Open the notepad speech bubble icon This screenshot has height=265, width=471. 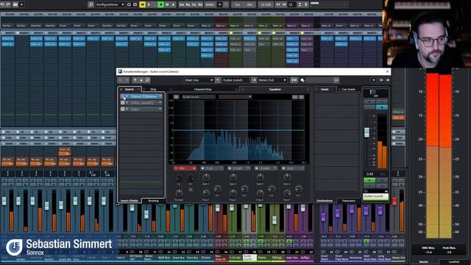pyautogui.click(x=302, y=80)
